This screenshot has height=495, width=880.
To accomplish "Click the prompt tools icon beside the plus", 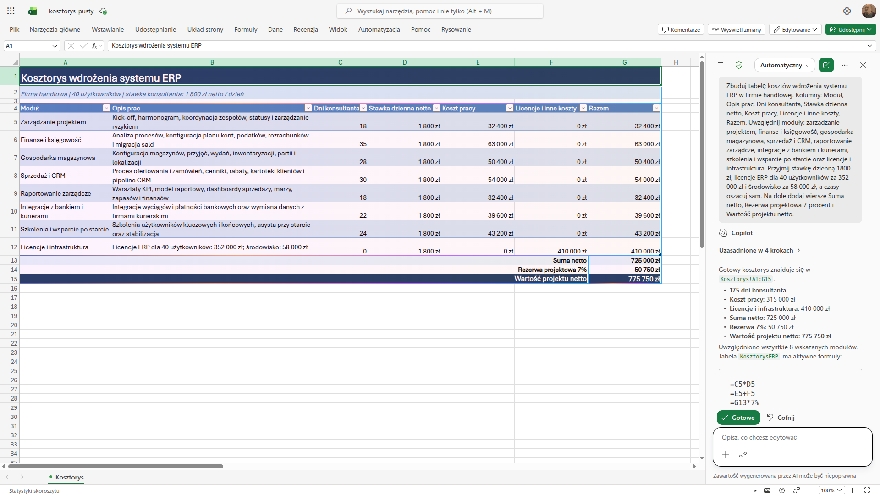I will coord(743,455).
